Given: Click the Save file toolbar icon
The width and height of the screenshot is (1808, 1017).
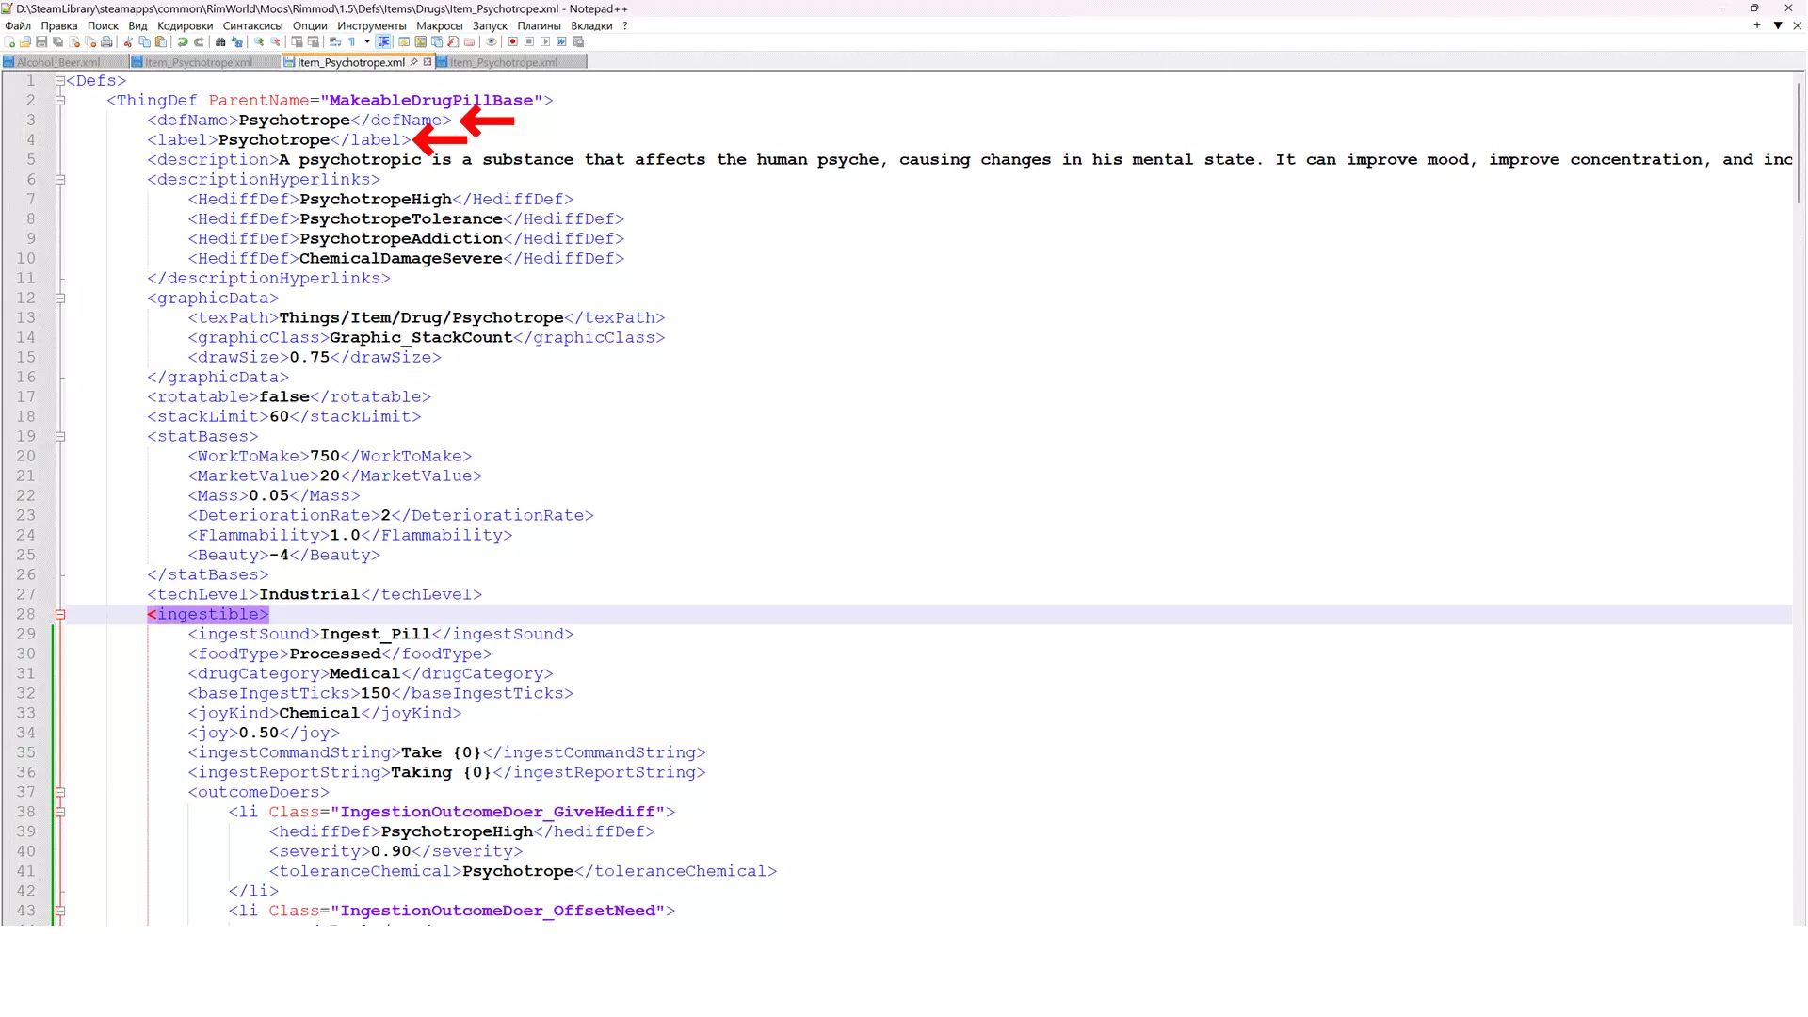Looking at the screenshot, I should pyautogui.click(x=41, y=42).
